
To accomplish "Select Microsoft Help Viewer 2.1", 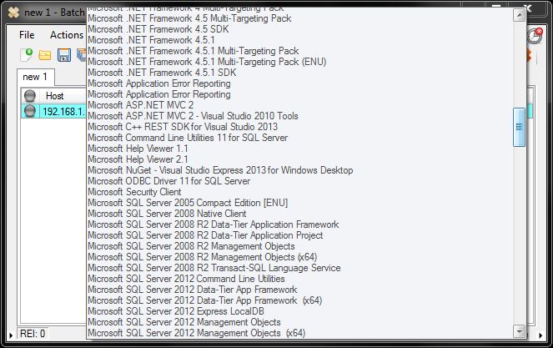I will (x=138, y=159).
